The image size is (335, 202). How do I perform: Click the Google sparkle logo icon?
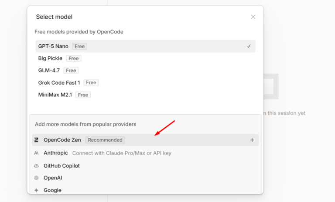tap(36, 190)
